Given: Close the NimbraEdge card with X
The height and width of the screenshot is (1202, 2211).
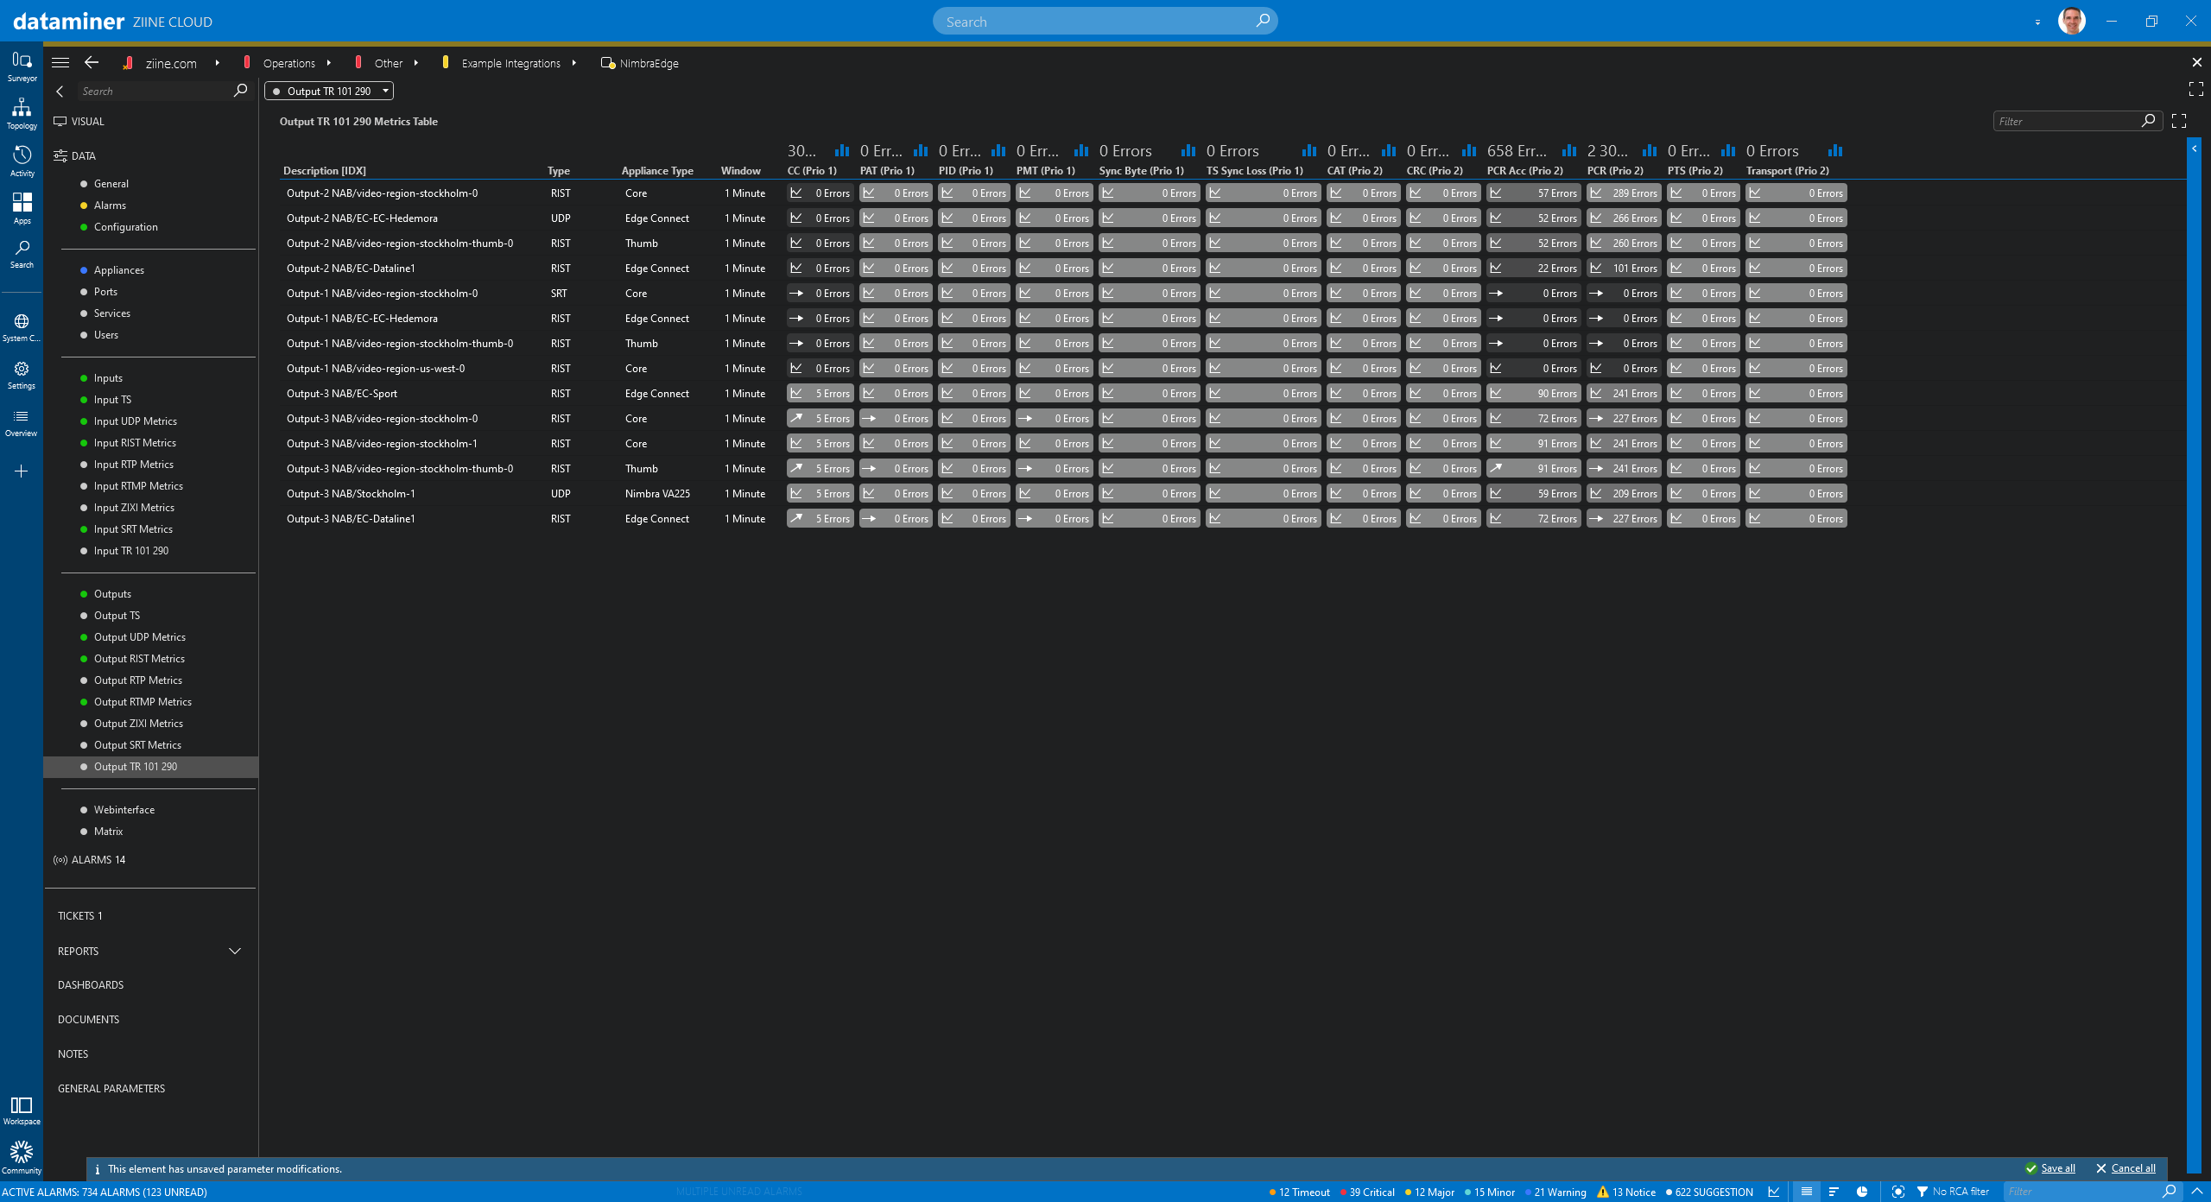Looking at the screenshot, I should [2196, 62].
